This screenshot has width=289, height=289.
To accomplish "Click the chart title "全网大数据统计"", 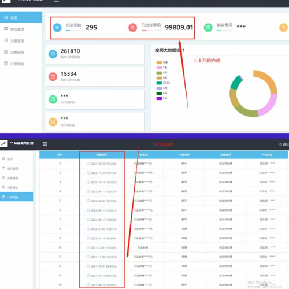I will pos(170,50).
